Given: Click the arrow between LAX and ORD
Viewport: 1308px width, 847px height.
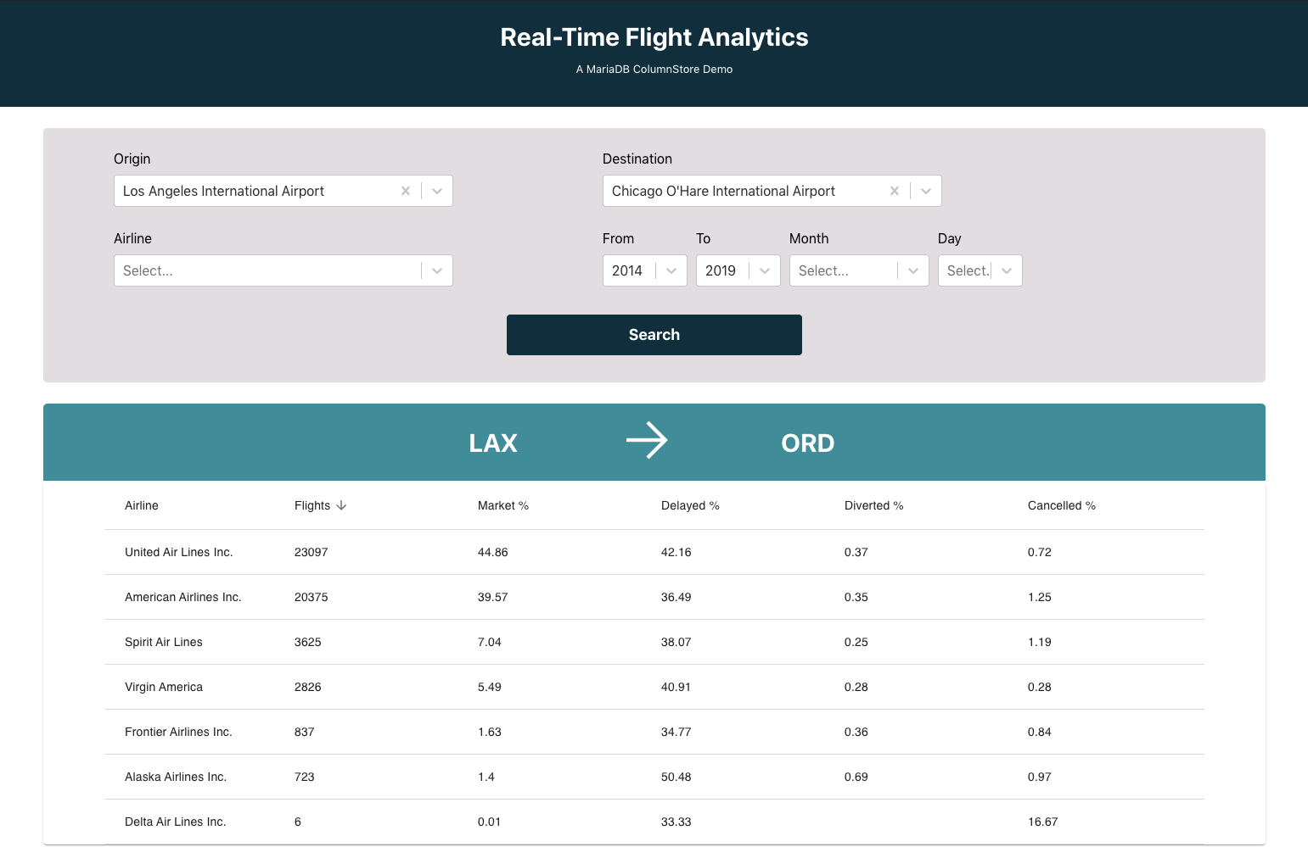Looking at the screenshot, I should click(648, 440).
